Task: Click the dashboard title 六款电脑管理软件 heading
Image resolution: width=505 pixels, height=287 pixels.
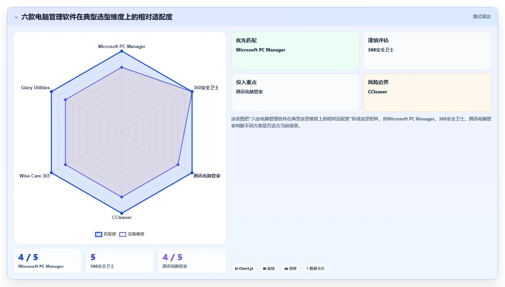Action: click(97, 17)
